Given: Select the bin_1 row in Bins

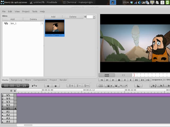Looking at the screenshot, I should (x=23, y=23).
